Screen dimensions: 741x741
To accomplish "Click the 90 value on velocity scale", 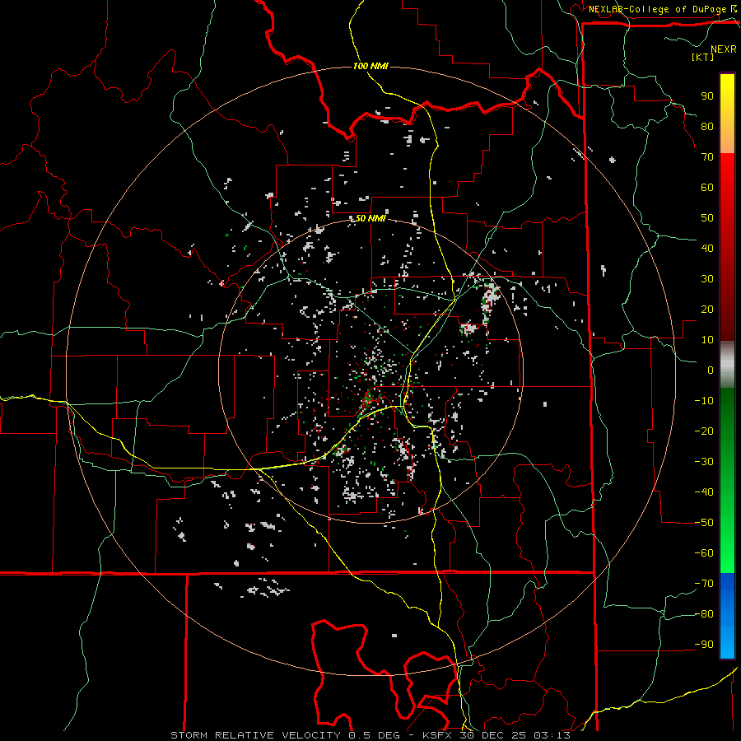I will (707, 96).
